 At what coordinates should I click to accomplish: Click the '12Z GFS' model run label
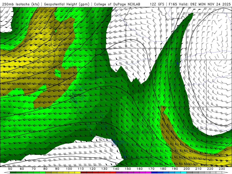pos(157,4)
